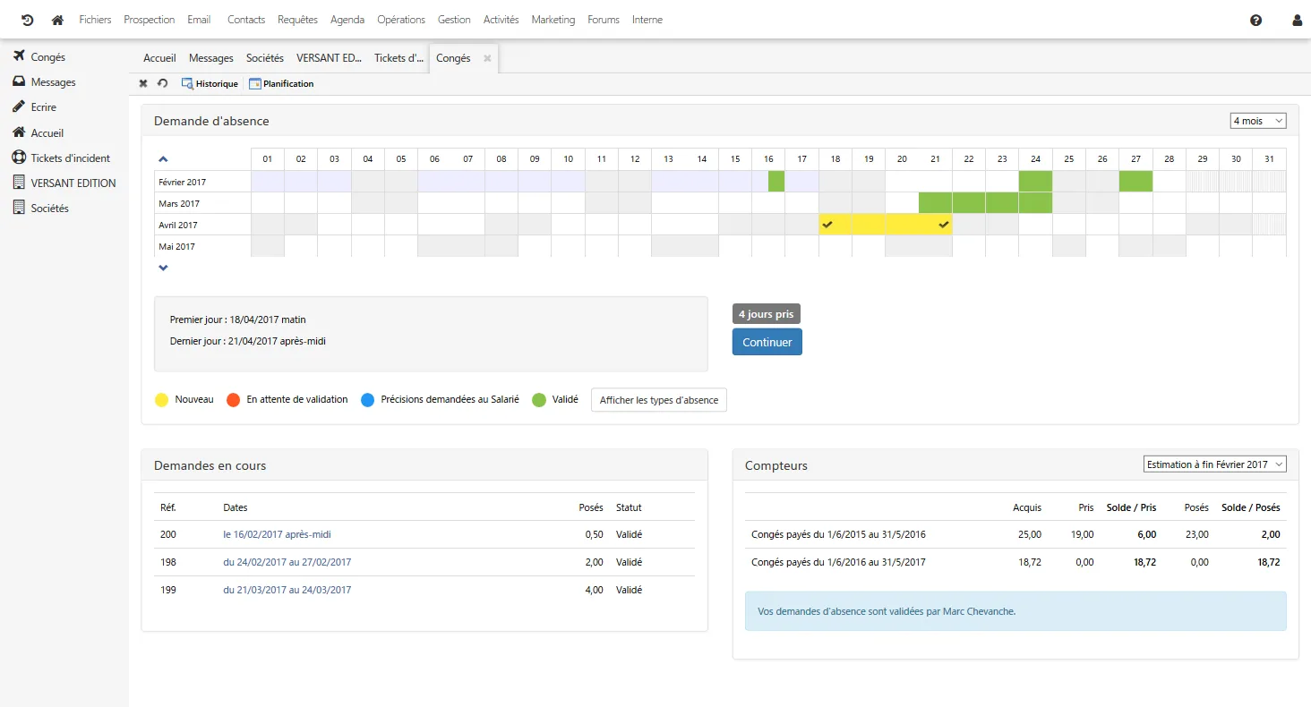Open the Prospection menu

(x=149, y=20)
